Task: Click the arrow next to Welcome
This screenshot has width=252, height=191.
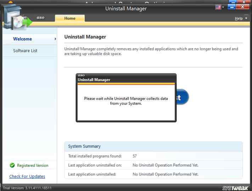Action: (55, 39)
